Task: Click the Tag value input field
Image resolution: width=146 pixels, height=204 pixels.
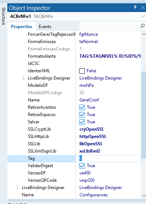Action: click(108, 158)
